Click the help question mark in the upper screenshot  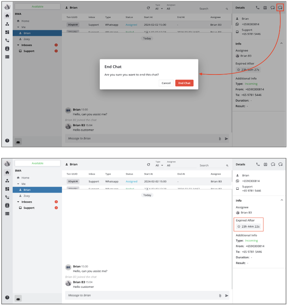(7, 141)
